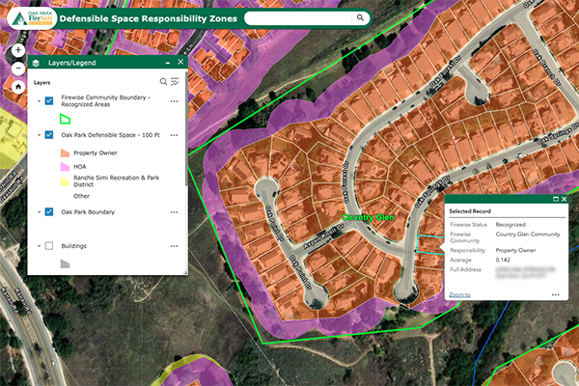Enable the Buildings layer checkbox
The image size is (579, 386).
[49, 246]
